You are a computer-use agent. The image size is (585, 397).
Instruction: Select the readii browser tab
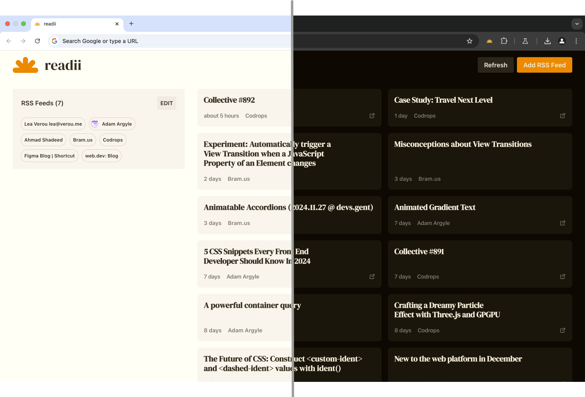tap(72, 24)
